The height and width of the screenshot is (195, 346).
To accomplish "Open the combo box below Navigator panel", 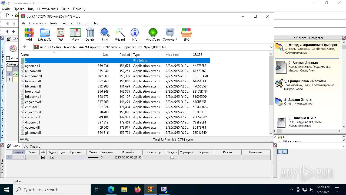I will pos(311,146).
